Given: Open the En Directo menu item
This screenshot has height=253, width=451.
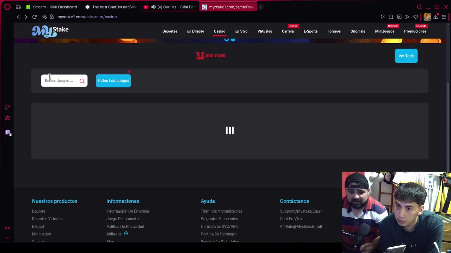Looking at the screenshot, I should [x=196, y=31].
